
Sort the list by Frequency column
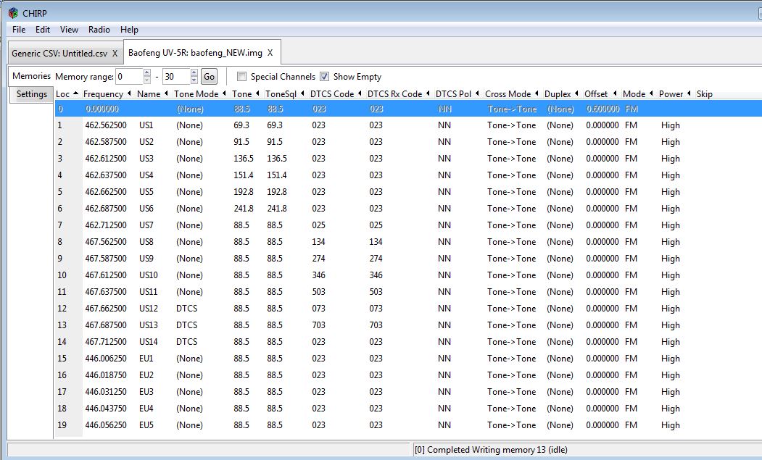click(103, 94)
